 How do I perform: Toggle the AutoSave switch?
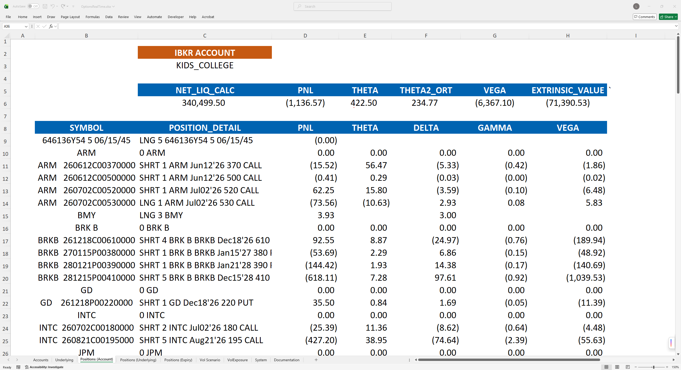33,6
